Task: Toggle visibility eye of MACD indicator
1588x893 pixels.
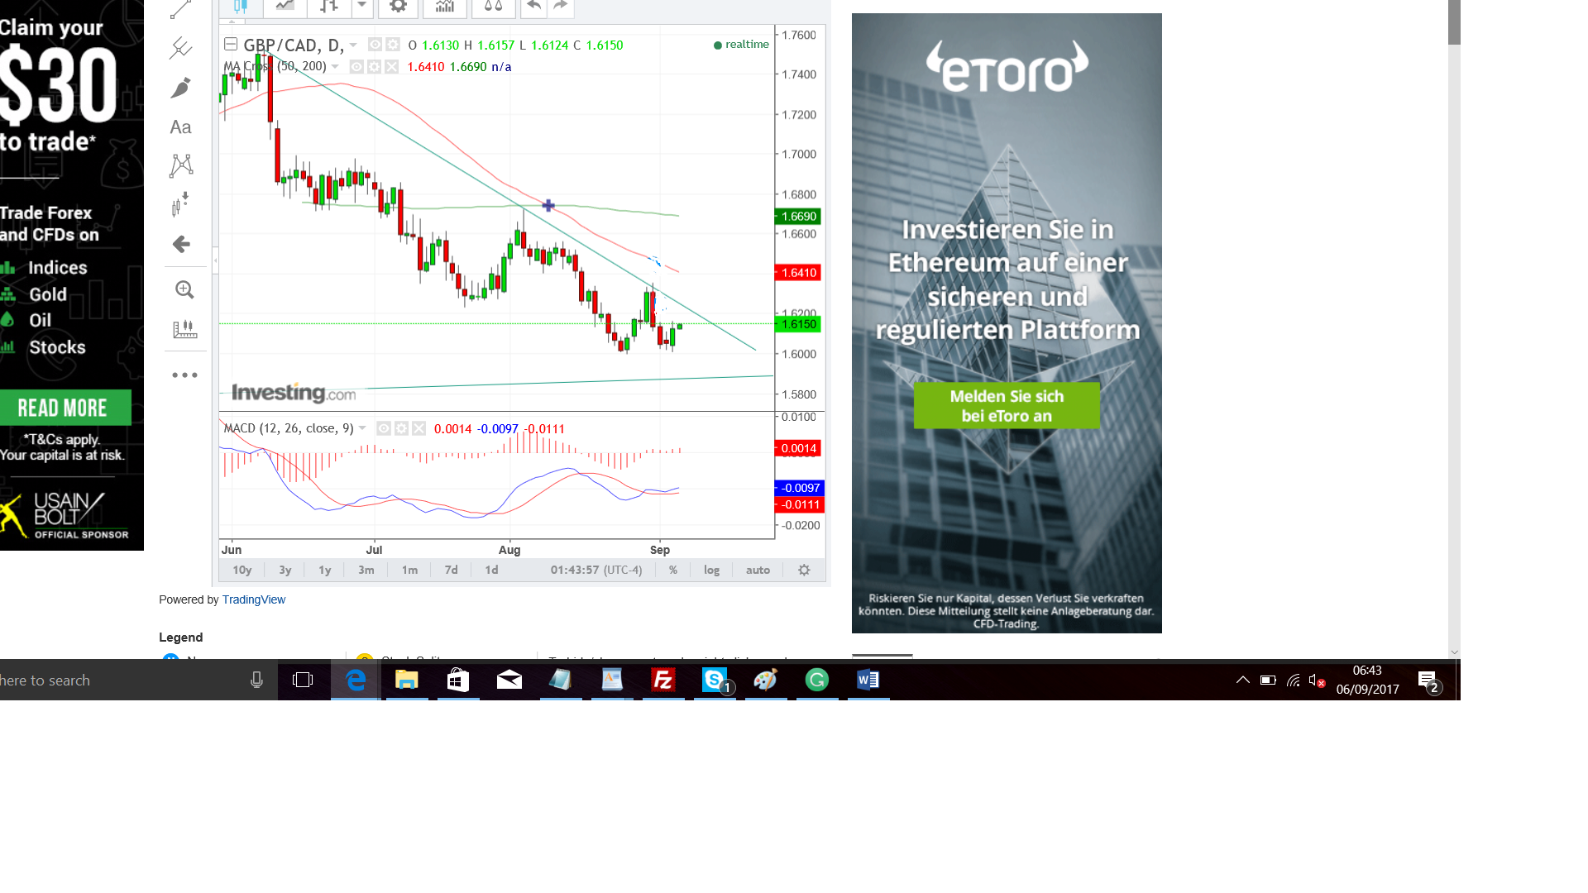Action: [384, 428]
